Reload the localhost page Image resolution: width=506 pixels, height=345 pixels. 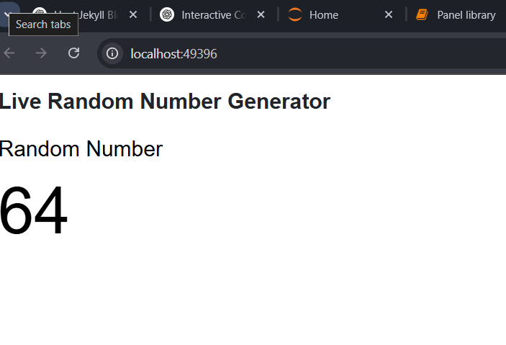point(74,53)
